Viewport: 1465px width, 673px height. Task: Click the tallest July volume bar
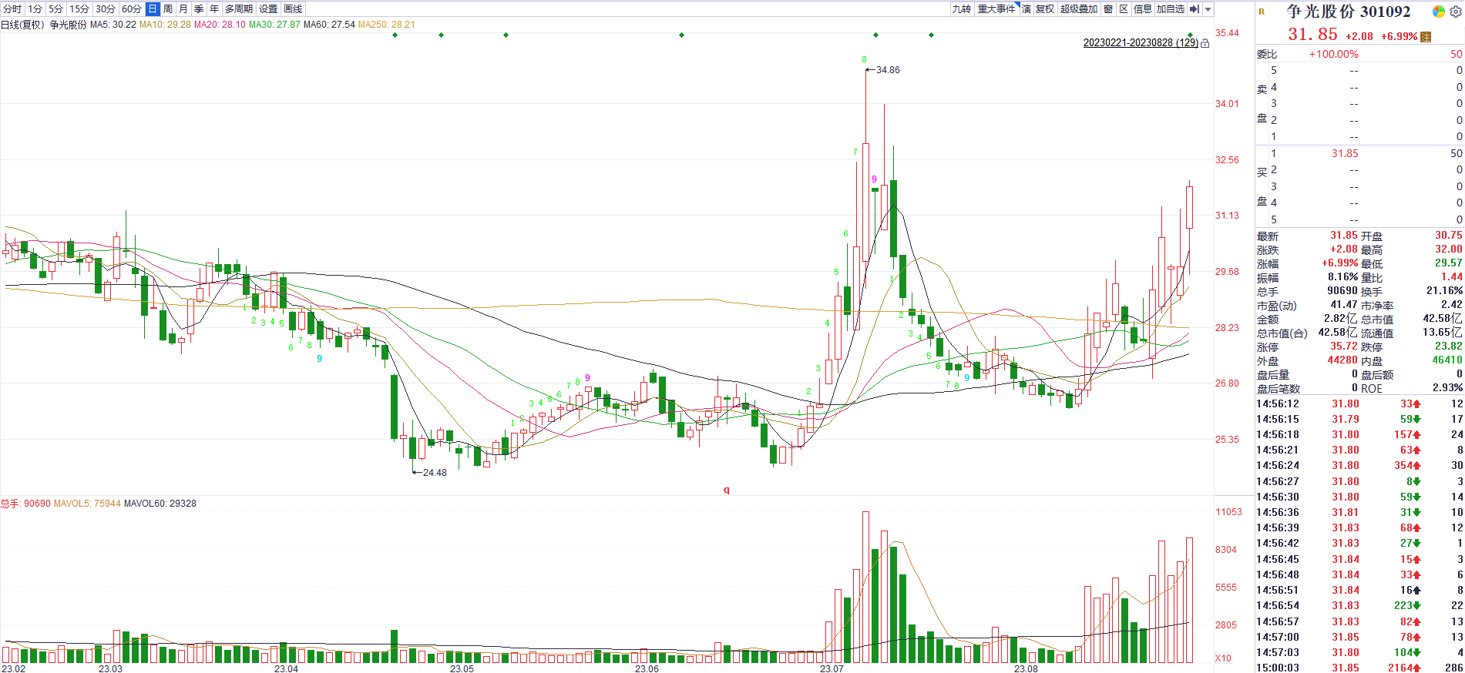pyautogui.click(x=865, y=588)
